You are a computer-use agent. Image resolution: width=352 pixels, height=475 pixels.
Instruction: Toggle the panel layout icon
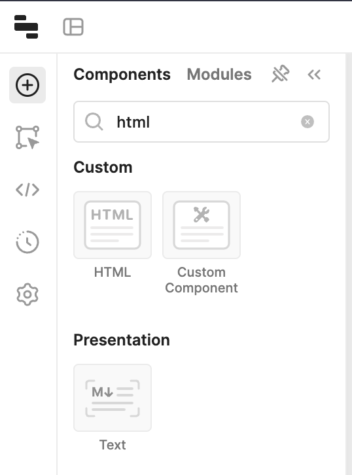[x=73, y=27]
